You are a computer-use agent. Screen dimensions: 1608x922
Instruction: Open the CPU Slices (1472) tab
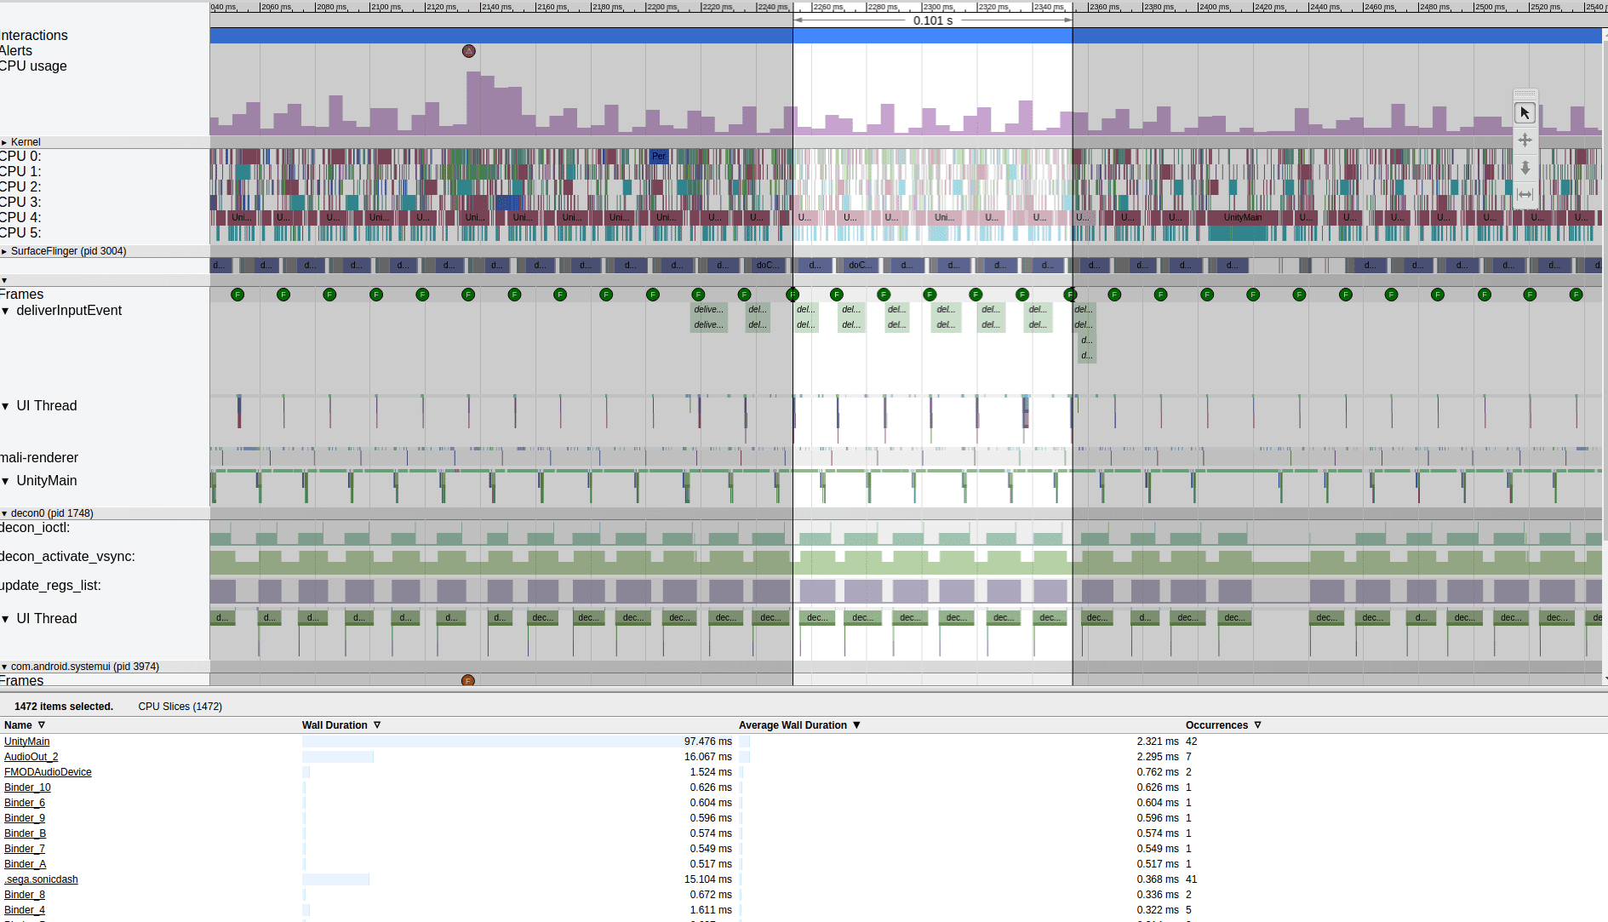coord(180,707)
